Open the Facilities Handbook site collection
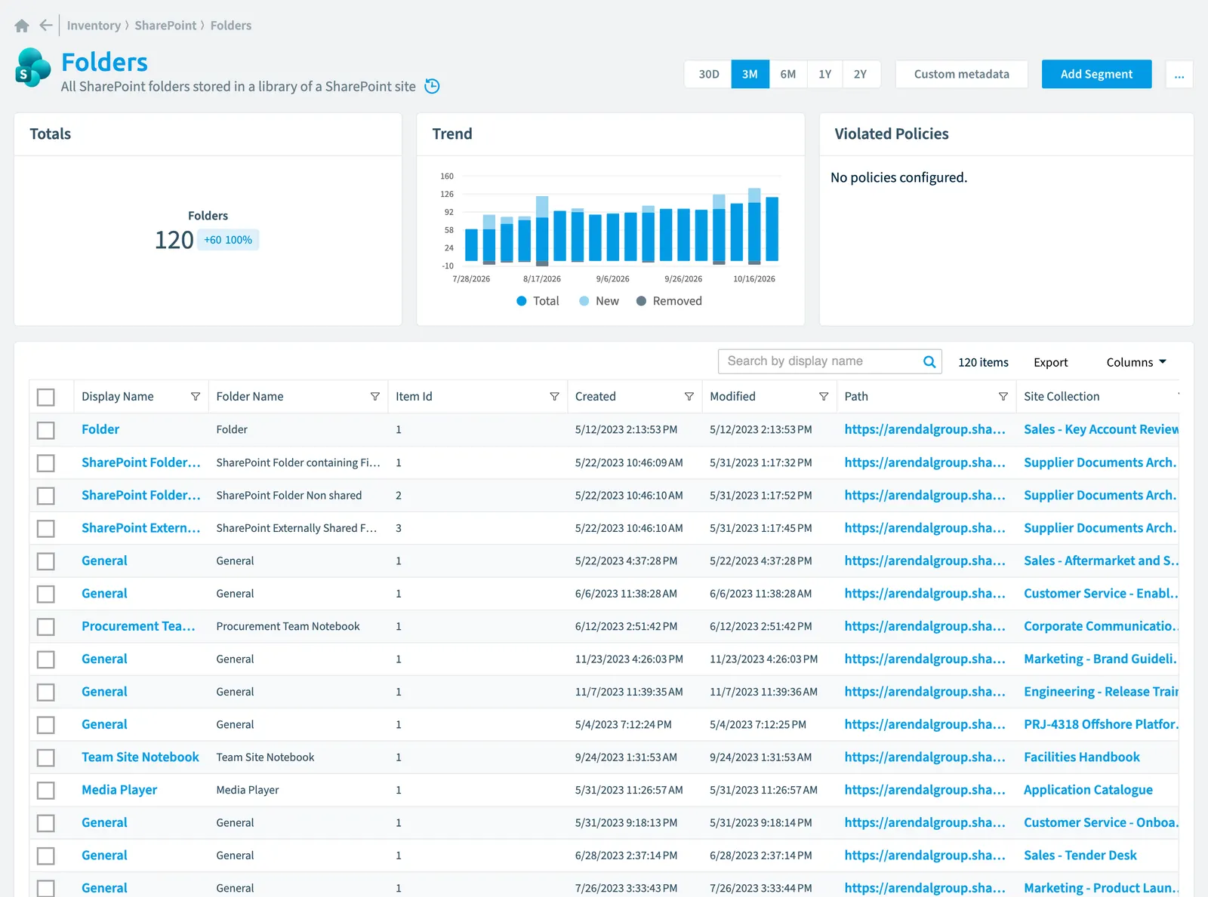Viewport: 1208px width, 897px height. pyautogui.click(x=1081, y=757)
